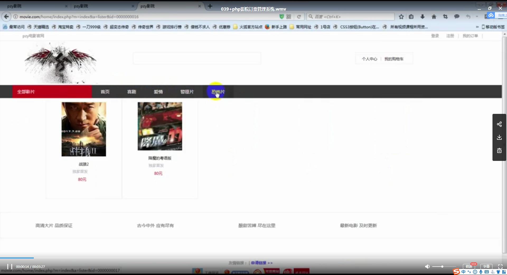The width and height of the screenshot is (507, 275).
Task: Click the site search input field
Action: 197,58
